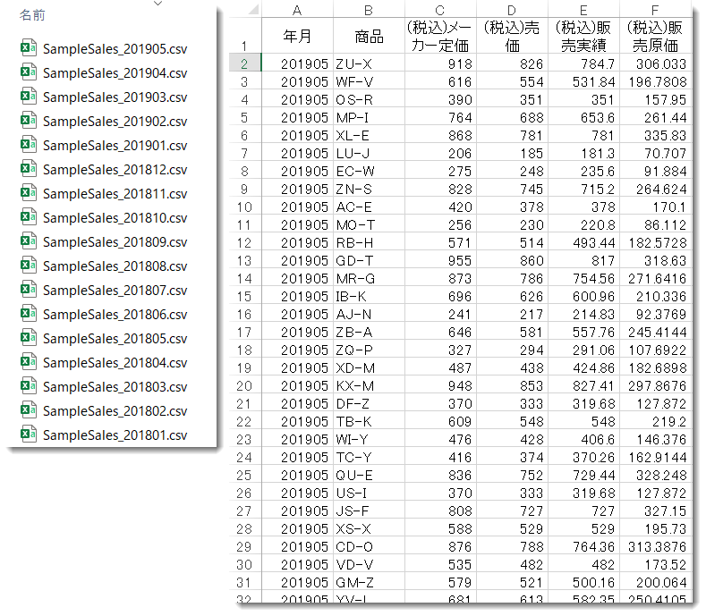The image size is (706, 616).
Task: Select column F header
Action: 655,10
